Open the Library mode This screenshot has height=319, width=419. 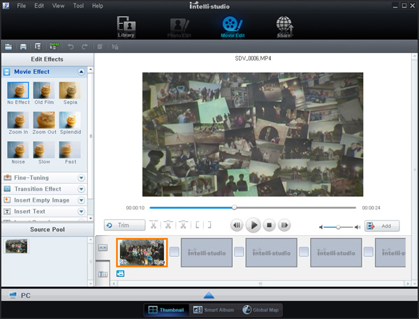126,27
